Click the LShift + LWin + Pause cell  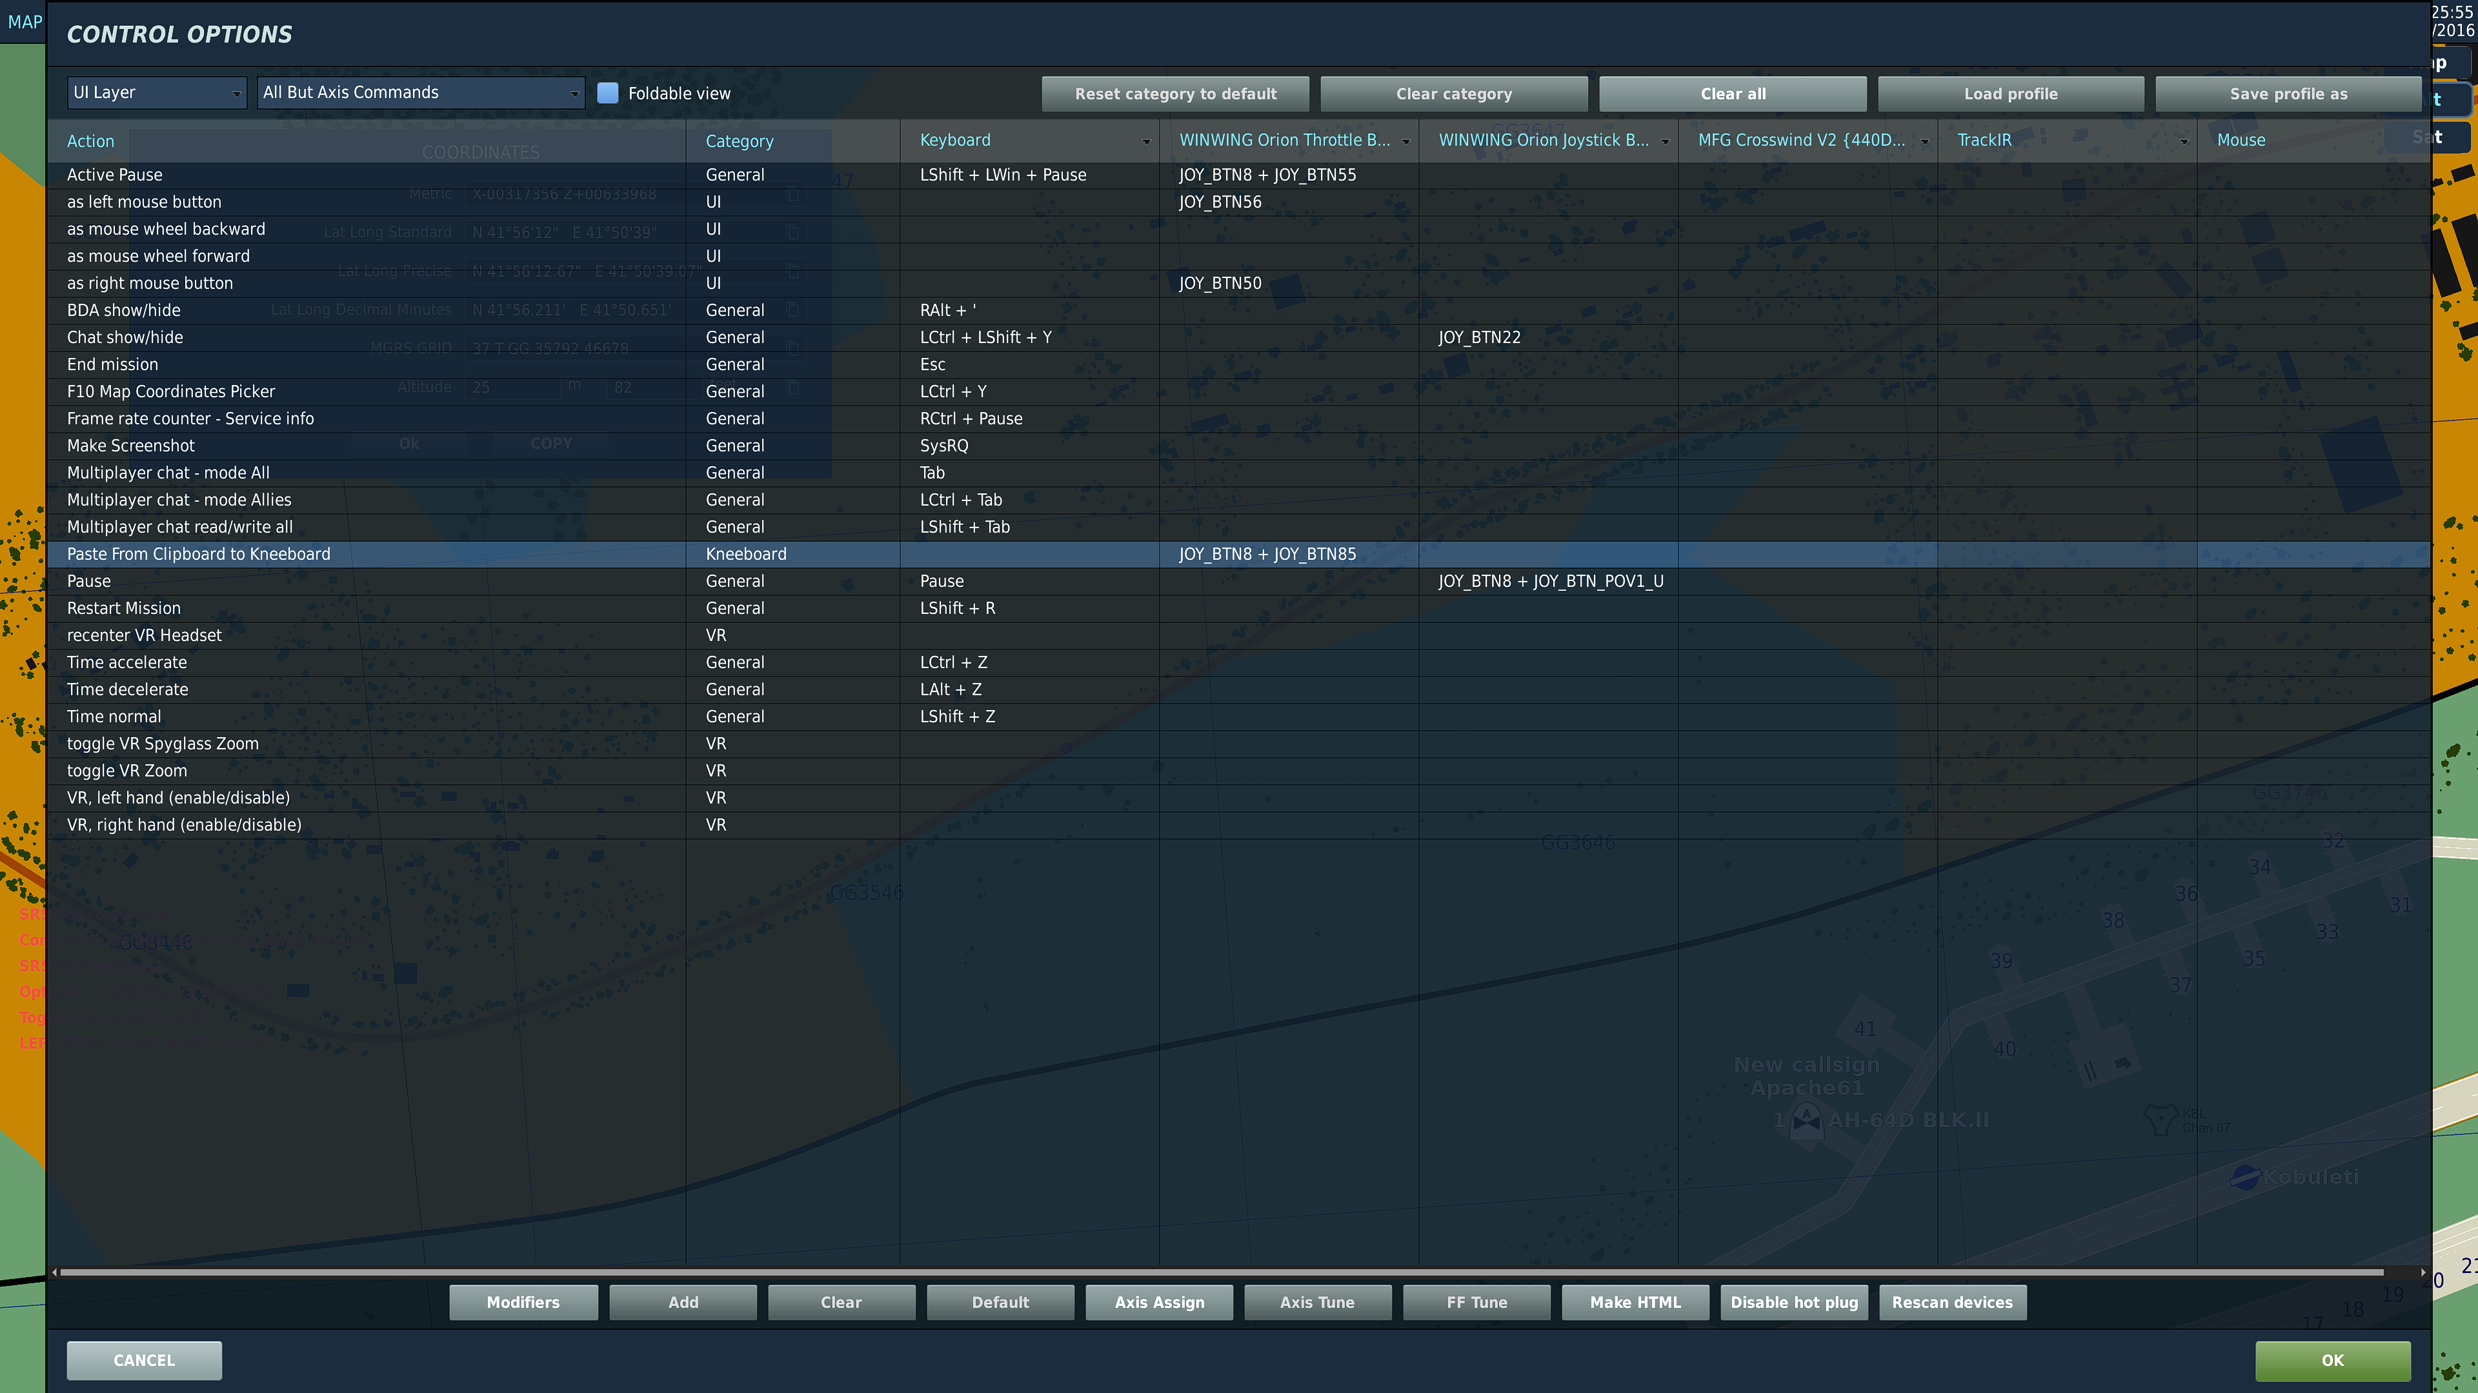pos(1029,175)
